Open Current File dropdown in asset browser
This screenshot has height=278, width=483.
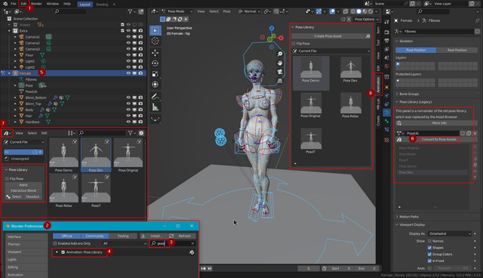(x=24, y=142)
